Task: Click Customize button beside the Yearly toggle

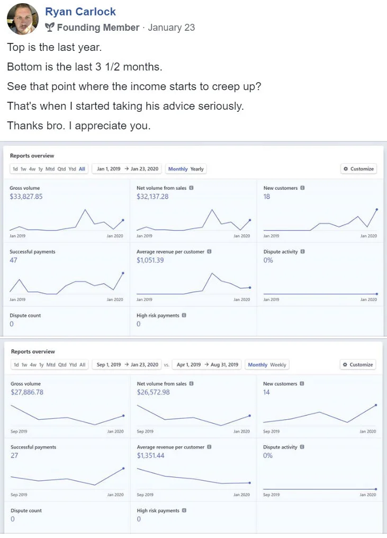Action: click(358, 169)
